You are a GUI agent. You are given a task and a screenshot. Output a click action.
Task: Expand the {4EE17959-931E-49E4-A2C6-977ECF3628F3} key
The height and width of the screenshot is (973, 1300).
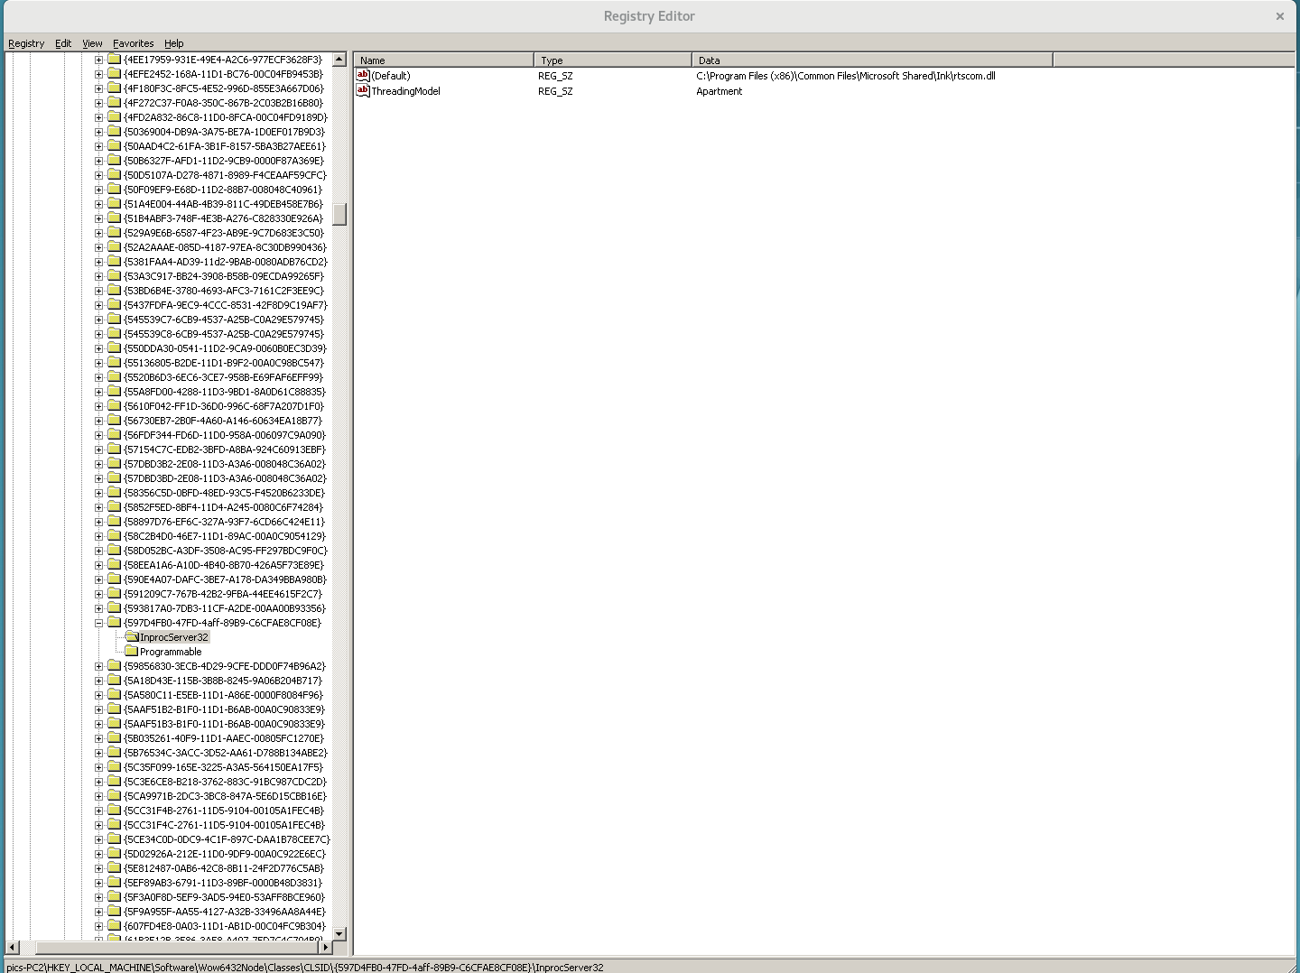click(98, 60)
